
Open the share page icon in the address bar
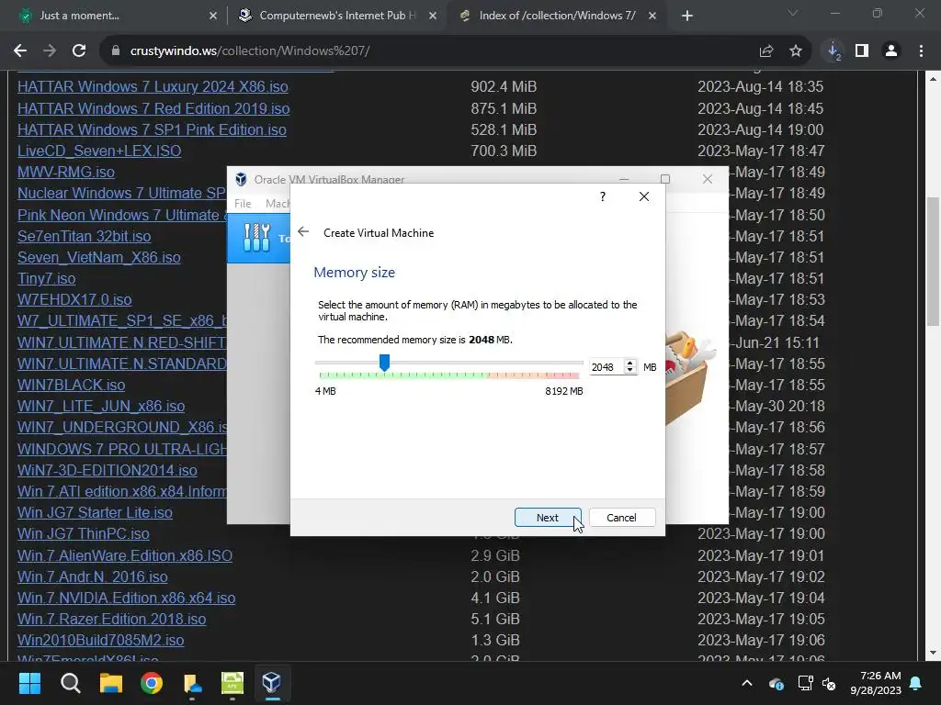pos(766,51)
